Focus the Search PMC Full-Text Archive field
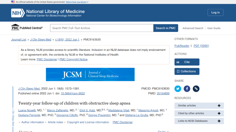Viewport: 236px width, 132px height. click(x=102, y=28)
